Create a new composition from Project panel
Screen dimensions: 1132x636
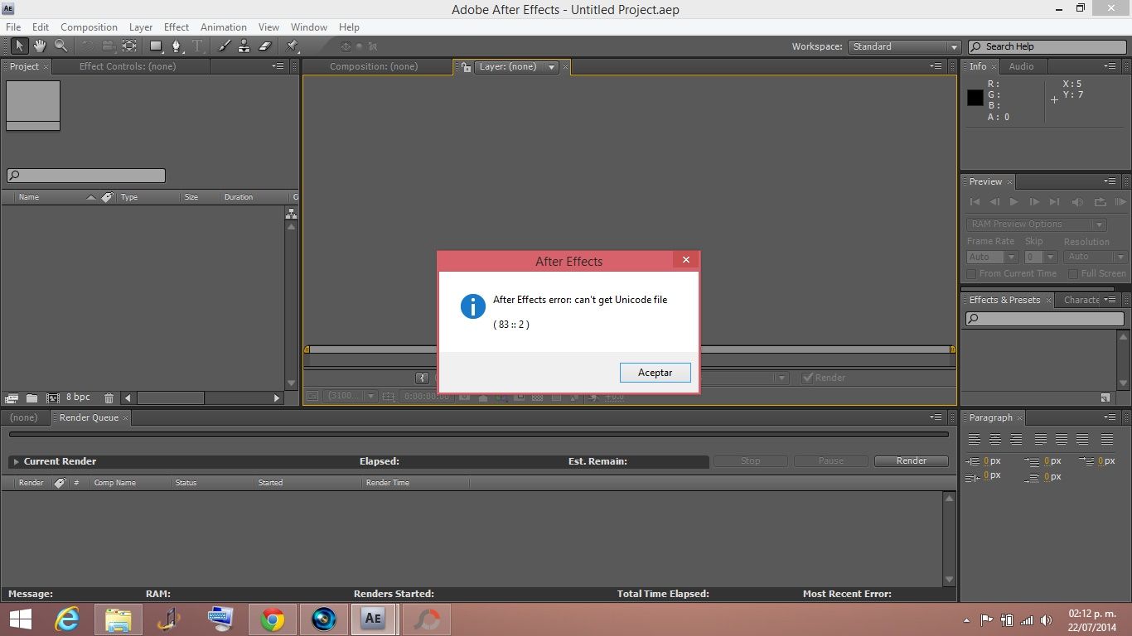click(x=53, y=398)
